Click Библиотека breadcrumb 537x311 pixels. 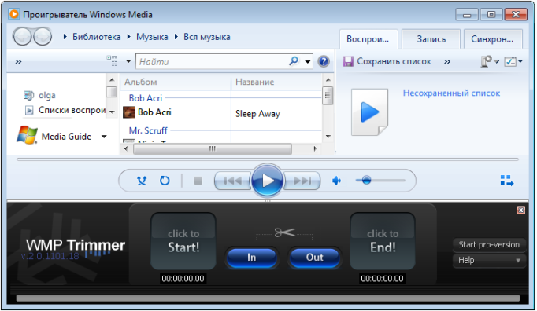pos(97,37)
